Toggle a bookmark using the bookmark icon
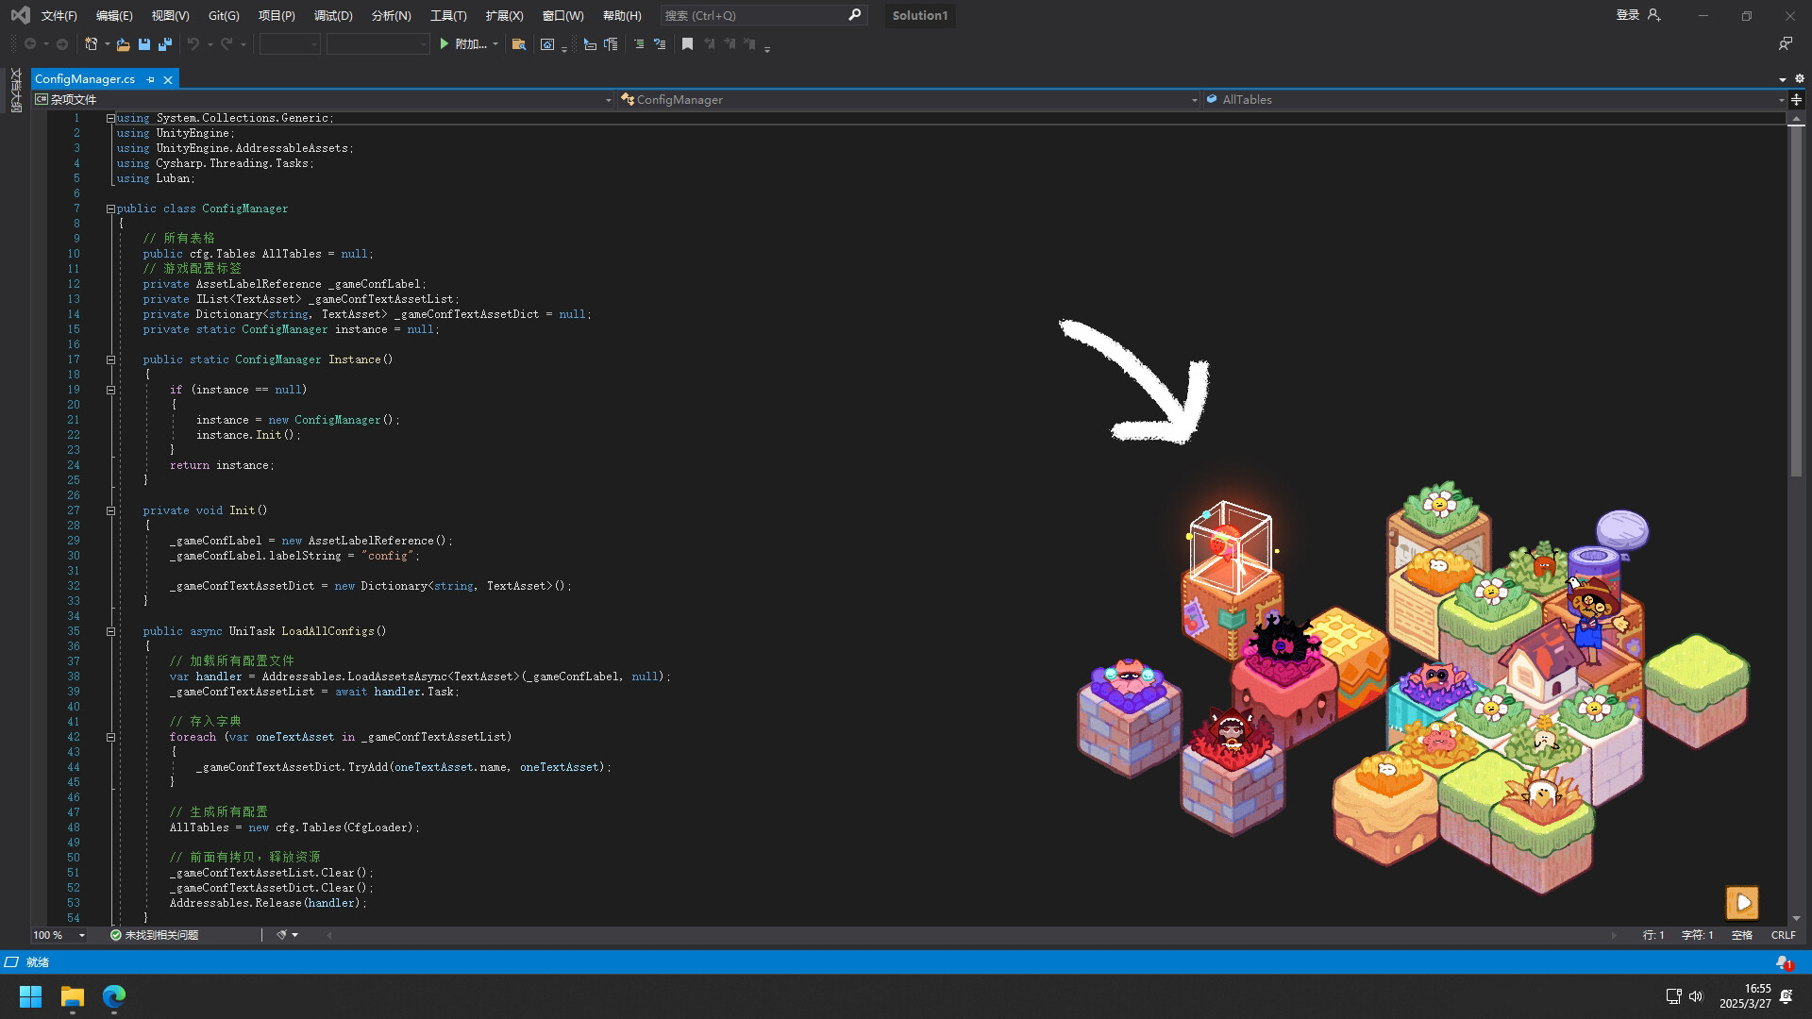Screen dimensions: 1812x1019 tap(687, 43)
